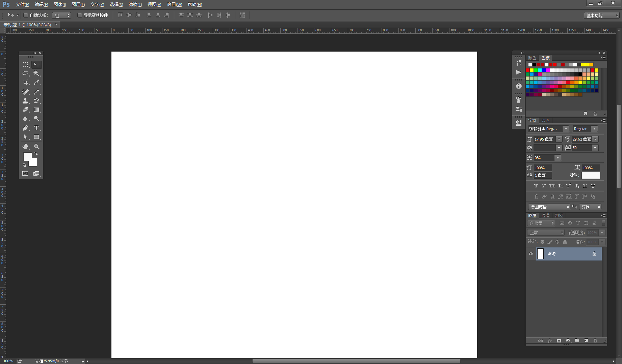Open the 浑厚 anti-aliasing dropdown
Screen dimensions: 622x364
coord(590,207)
